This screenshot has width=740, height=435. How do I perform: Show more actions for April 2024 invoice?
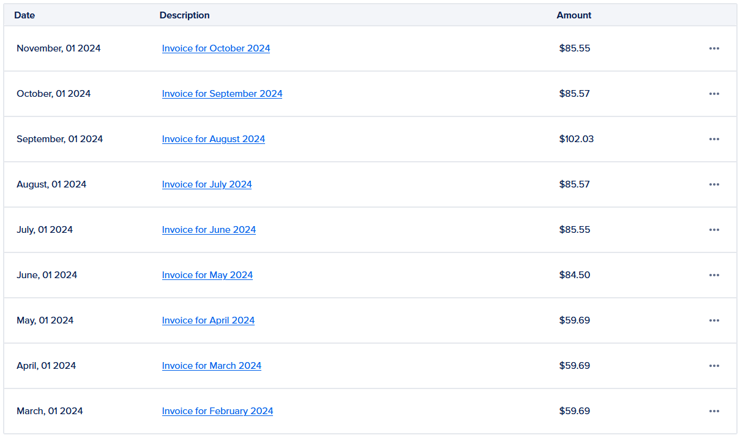tap(714, 320)
